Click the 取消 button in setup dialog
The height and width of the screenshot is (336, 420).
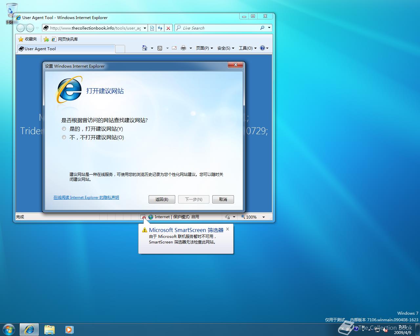point(223,199)
